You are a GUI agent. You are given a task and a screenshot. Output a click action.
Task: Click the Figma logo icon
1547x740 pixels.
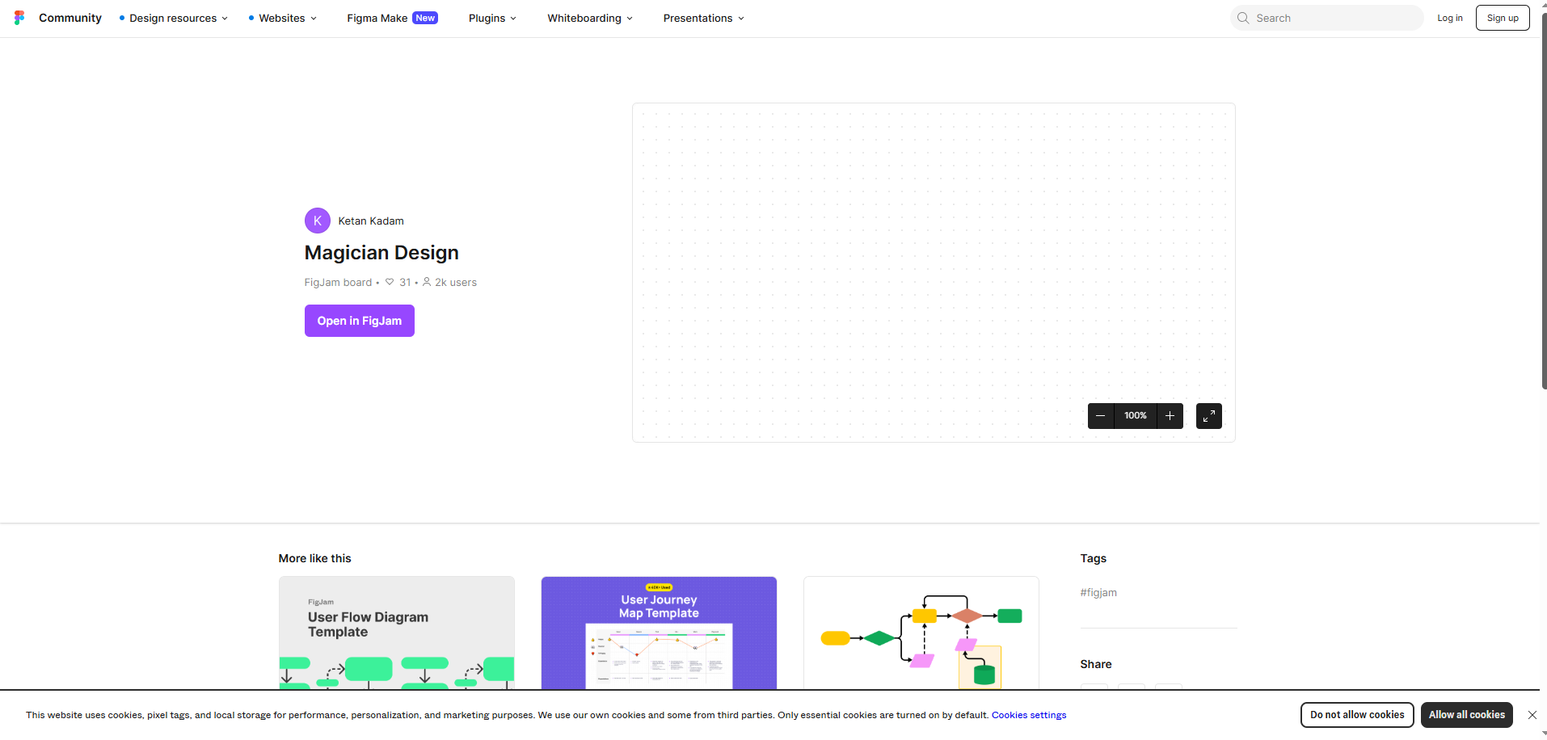pos(19,18)
